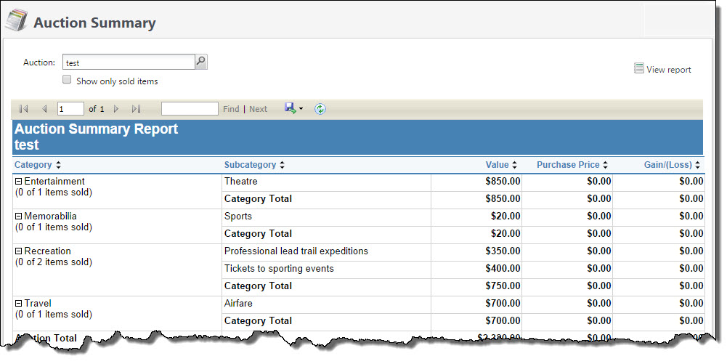The image size is (727, 364).
Task: Click the View report icon
Action: (639, 69)
